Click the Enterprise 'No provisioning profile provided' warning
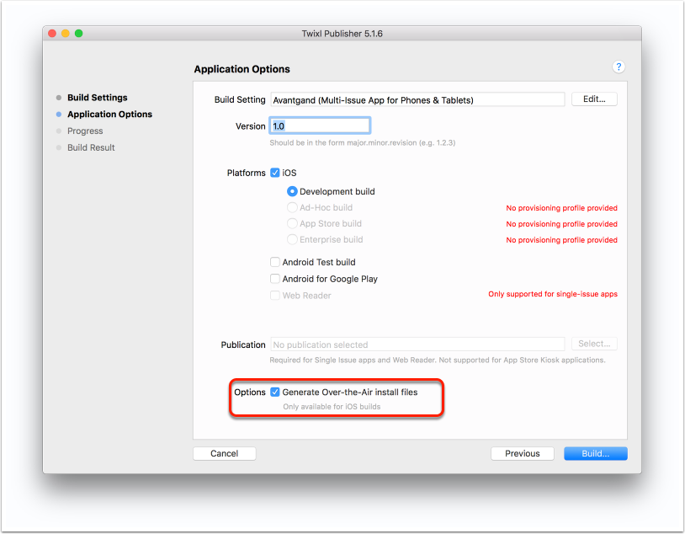The image size is (685, 534). click(x=561, y=240)
